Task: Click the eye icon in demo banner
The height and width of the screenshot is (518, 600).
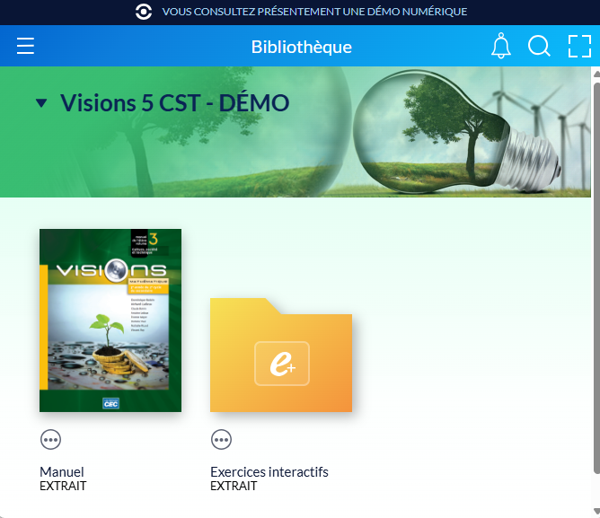Action: point(144,12)
